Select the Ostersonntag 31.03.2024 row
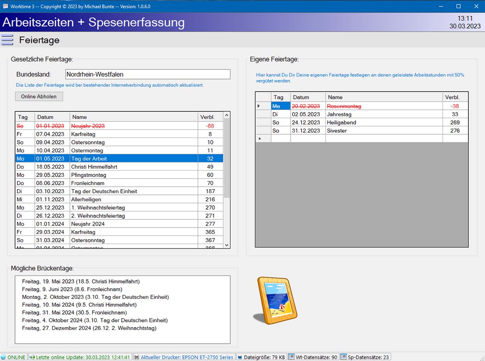485x361 pixels. [x=119, y=240]
